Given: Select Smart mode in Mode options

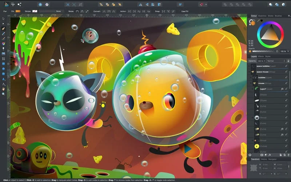Looking at the screenshot, I should click(x=82, y=11).
